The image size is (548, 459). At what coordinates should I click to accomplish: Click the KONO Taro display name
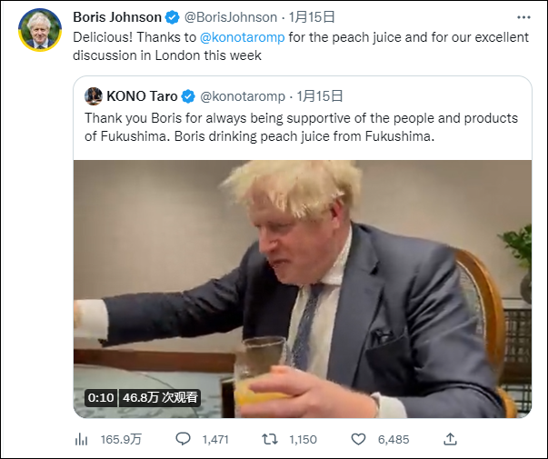(x=142, y=95)
